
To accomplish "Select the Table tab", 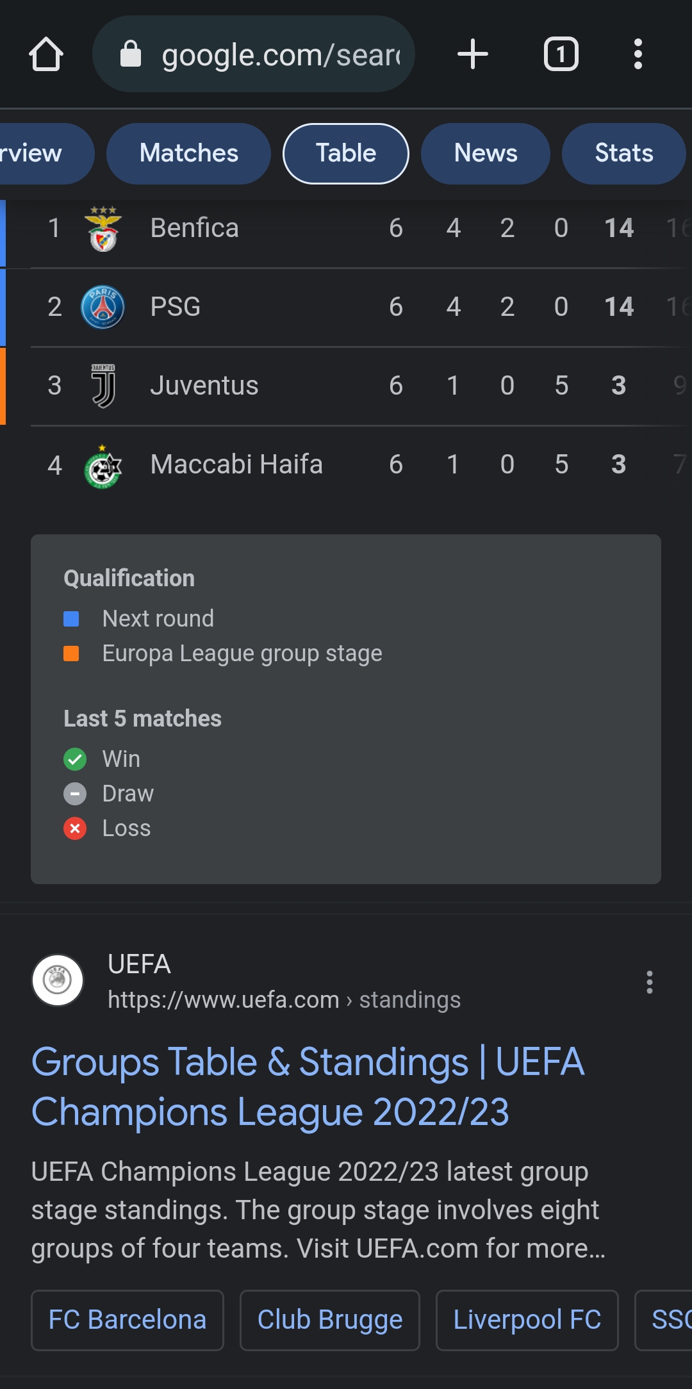I will 346,154.
